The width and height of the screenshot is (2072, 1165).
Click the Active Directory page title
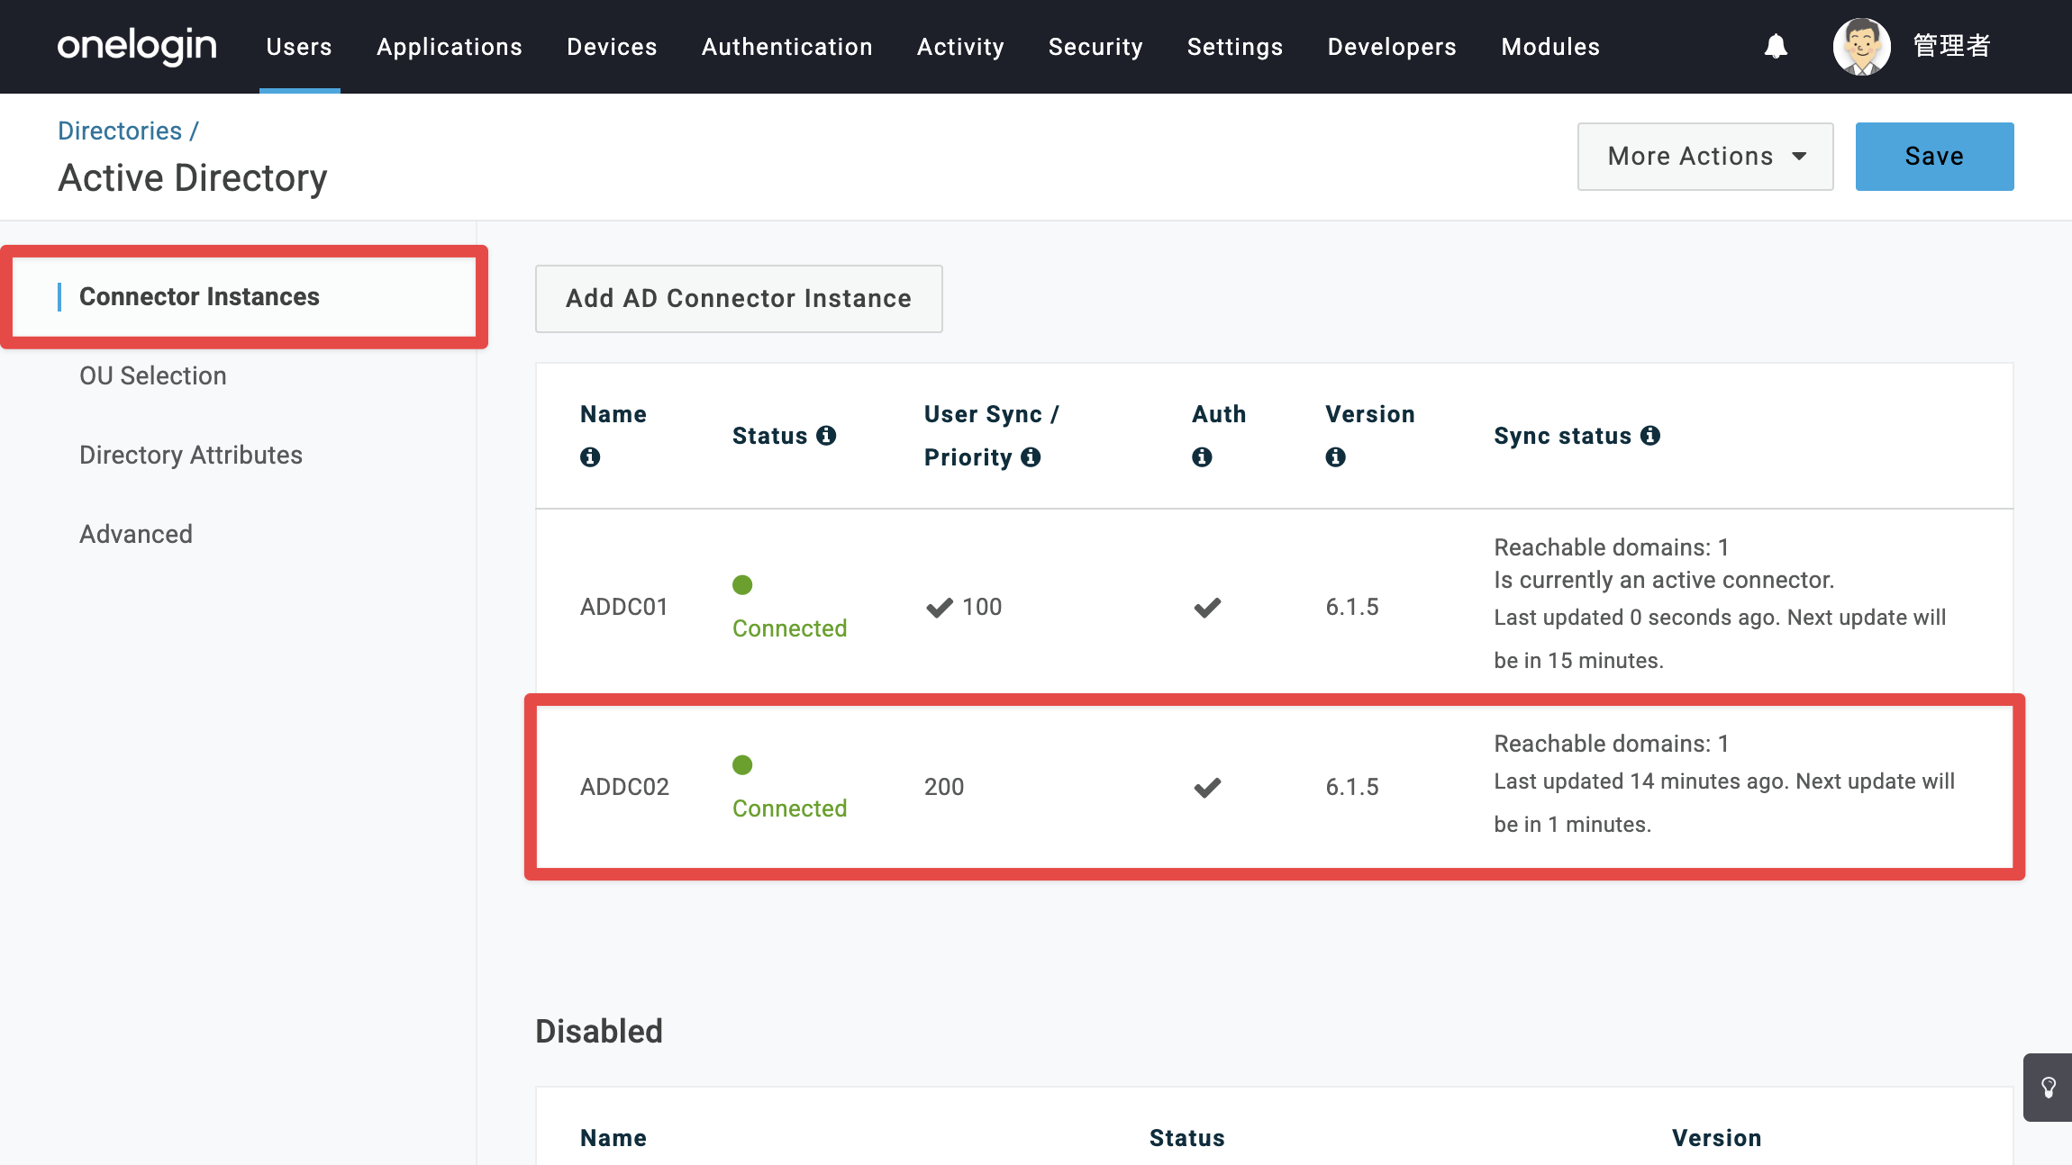tap(193, 178)
